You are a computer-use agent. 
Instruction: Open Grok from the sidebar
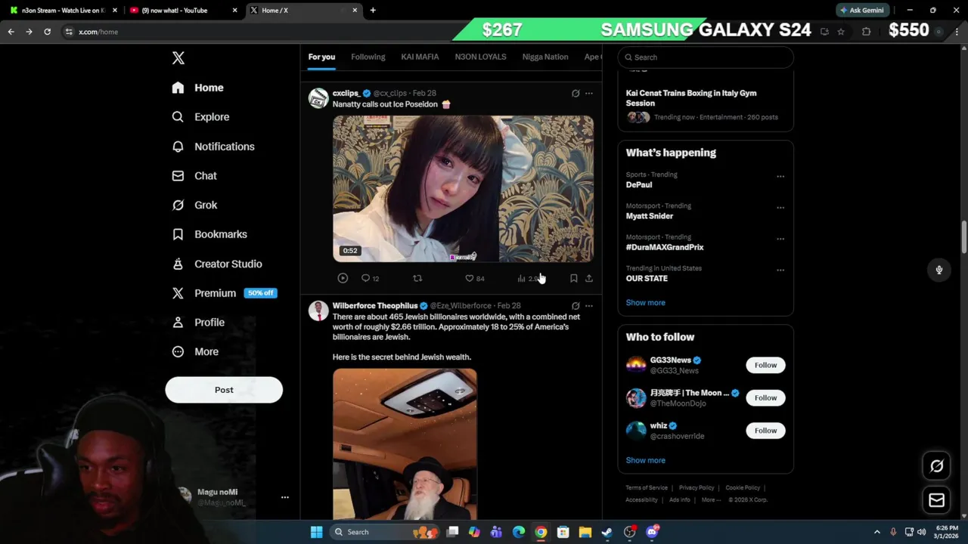194,206
